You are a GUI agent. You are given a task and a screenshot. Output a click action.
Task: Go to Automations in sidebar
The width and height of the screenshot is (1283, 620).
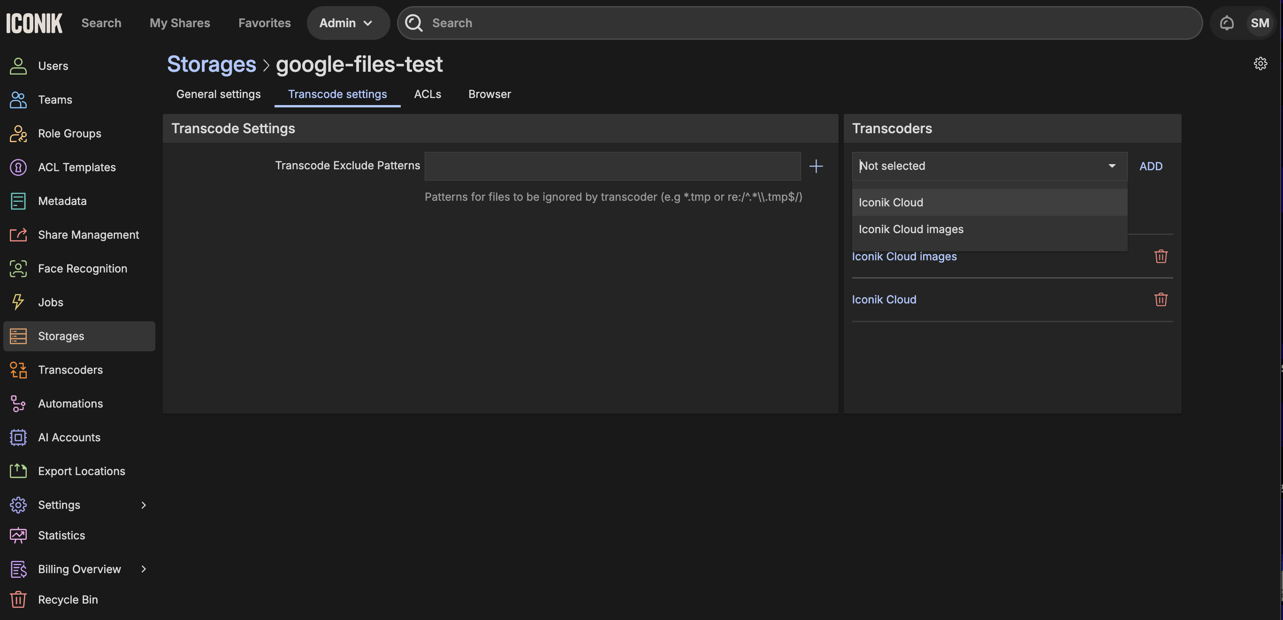click(x=70, y=403)
